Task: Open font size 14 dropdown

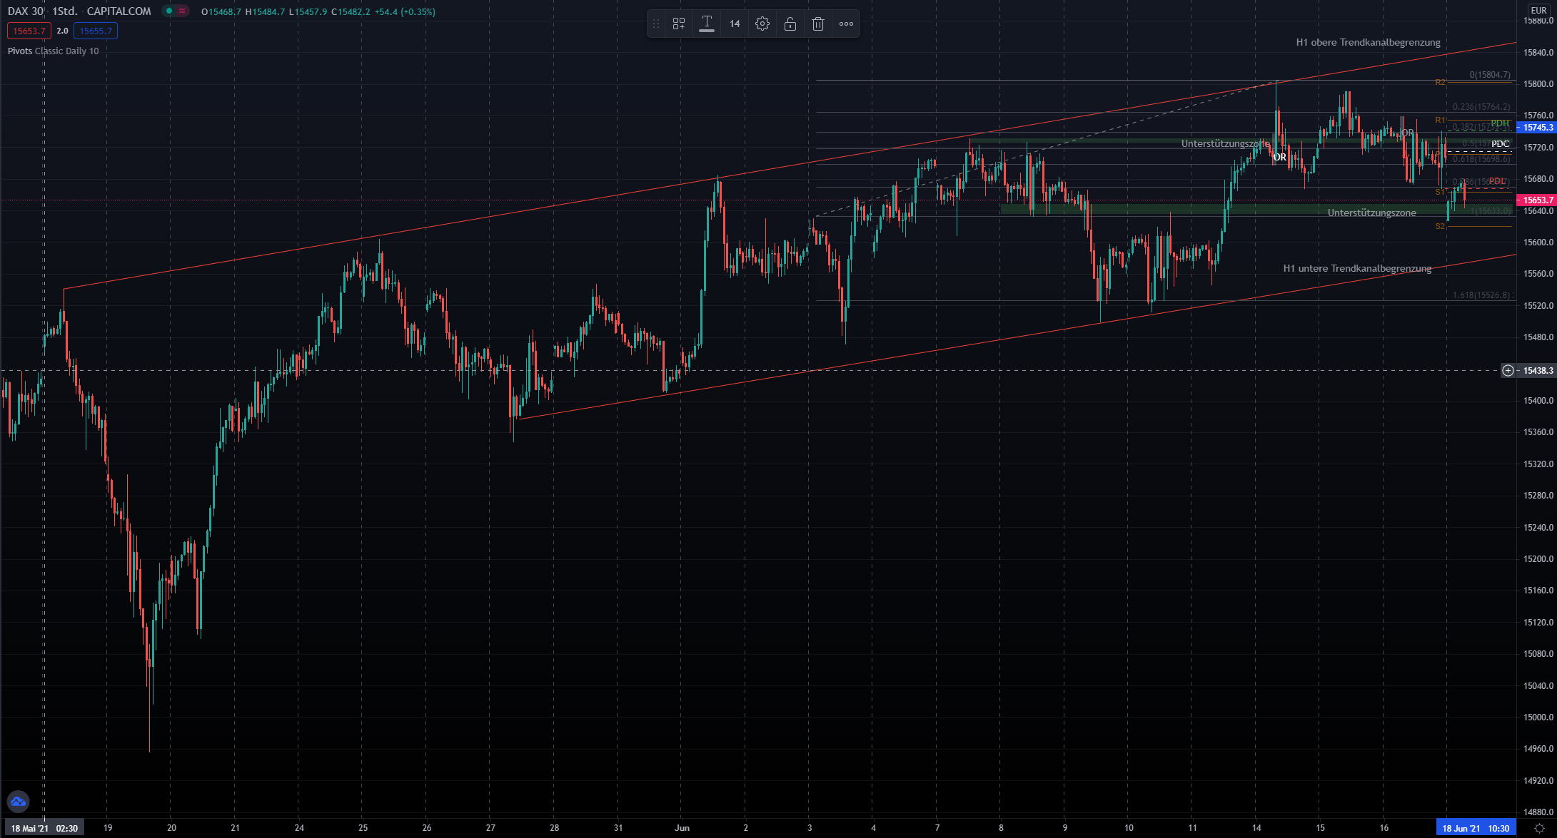Action: (x=735, y=24)
